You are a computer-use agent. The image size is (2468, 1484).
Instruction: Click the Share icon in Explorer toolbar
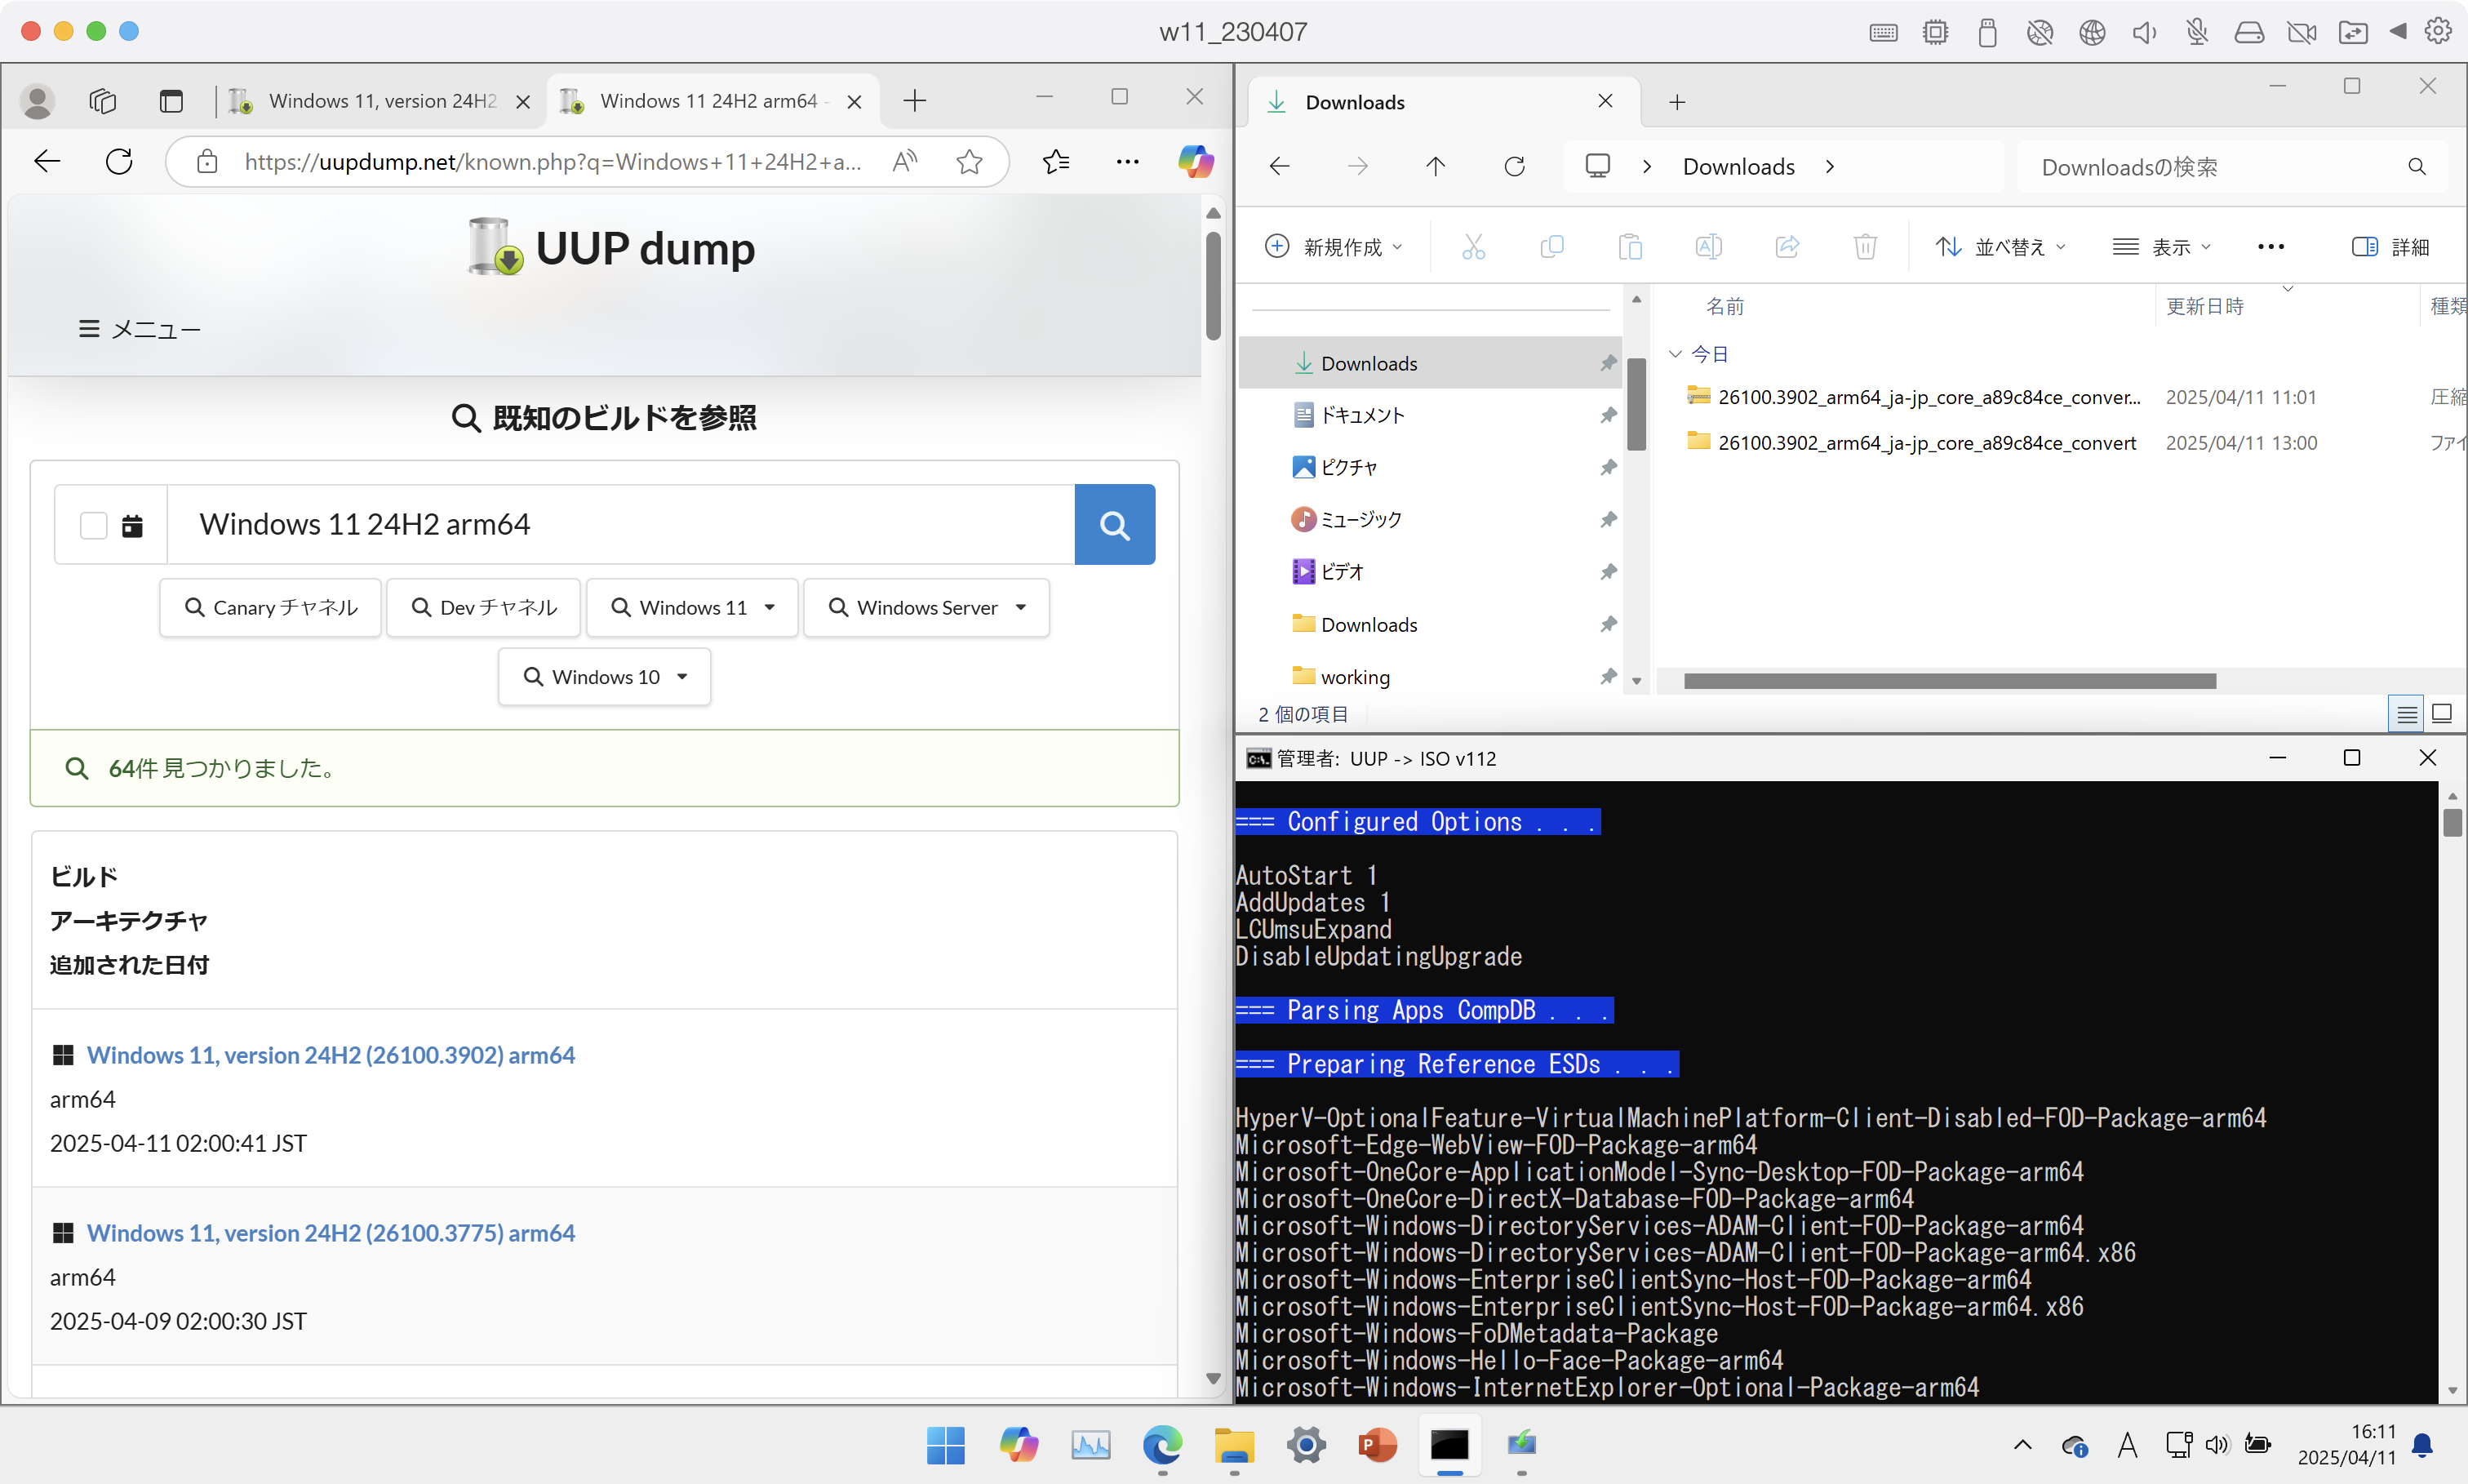point(1787,246)
